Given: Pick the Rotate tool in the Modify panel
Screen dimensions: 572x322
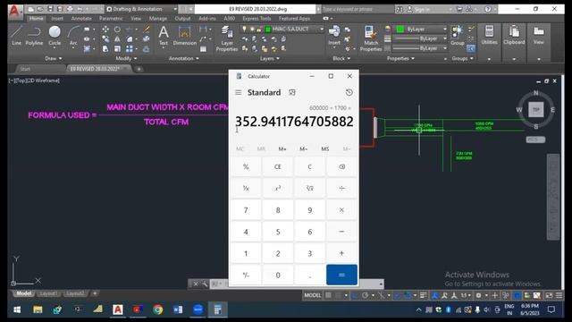Looking at the screenshot, I should tap(117, 30).
